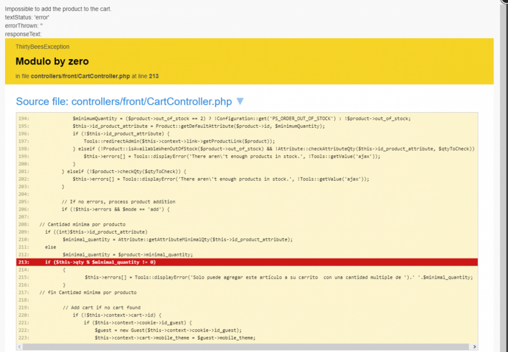Viewport: 508px width, 352px height.
Task: Click line number 223 in the code gutter
Action: (x=23, y=338)
